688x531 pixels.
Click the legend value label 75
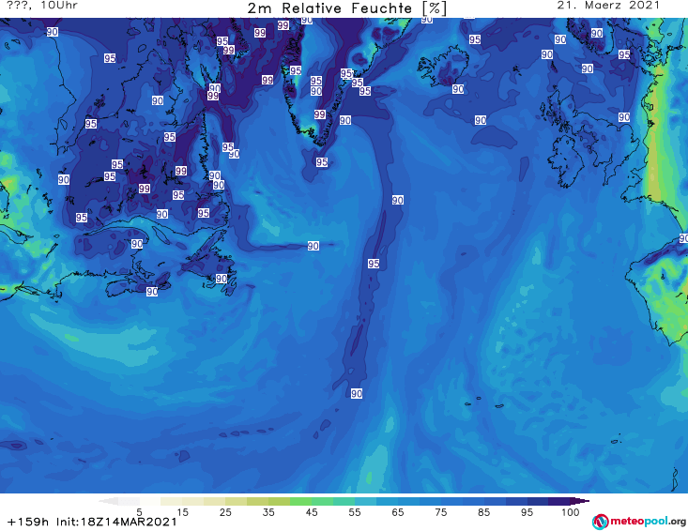[440, 511]
